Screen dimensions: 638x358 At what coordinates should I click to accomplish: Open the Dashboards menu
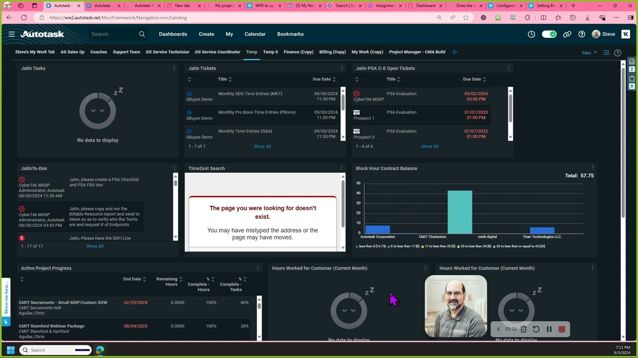coord(173,34)
